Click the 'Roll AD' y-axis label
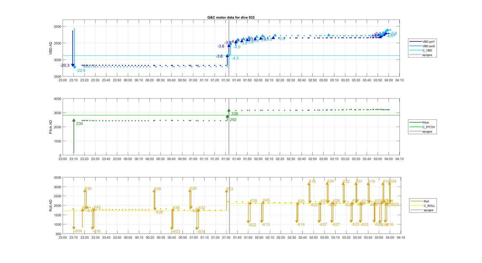The height and width of the screenshot is (263, 482). [51, 206]
